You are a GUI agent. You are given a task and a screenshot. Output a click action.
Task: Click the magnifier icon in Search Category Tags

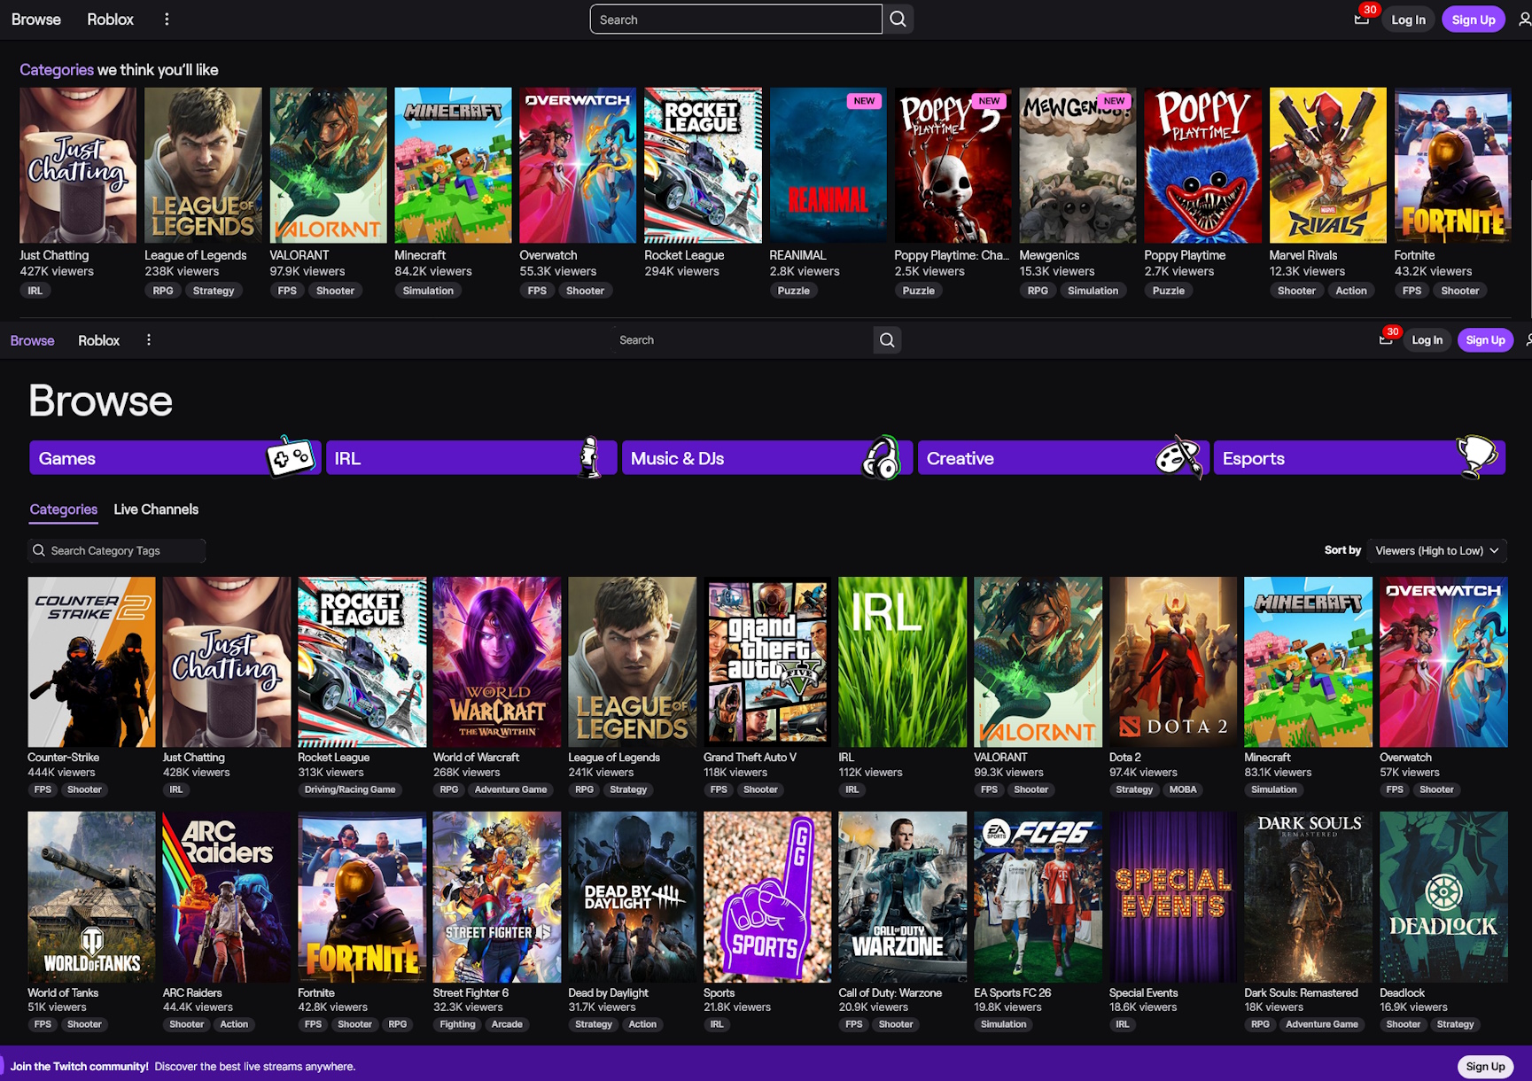[x=39, y=551]
